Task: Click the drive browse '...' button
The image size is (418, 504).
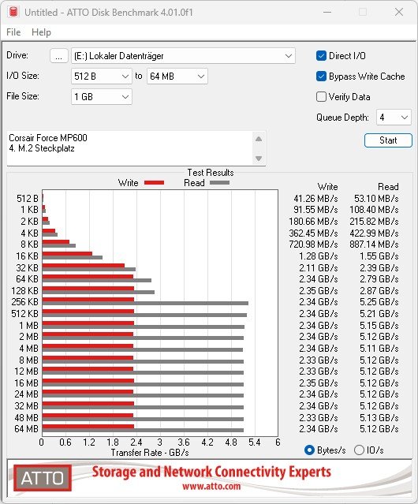Action: [x=59, y=56]
